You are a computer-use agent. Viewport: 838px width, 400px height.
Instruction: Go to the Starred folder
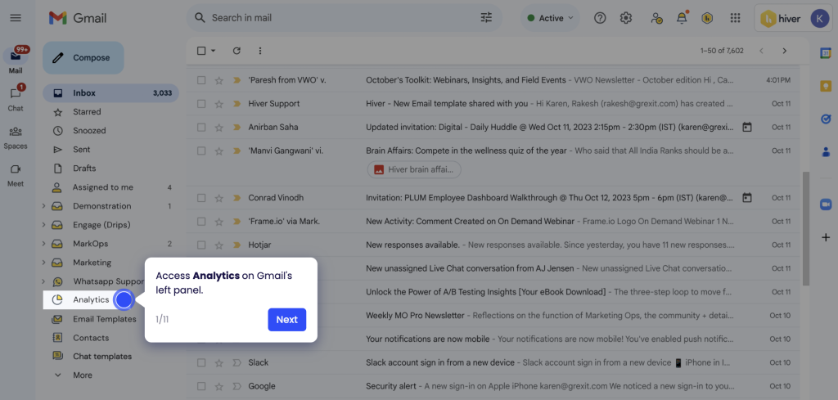click(x=87, y=112)
